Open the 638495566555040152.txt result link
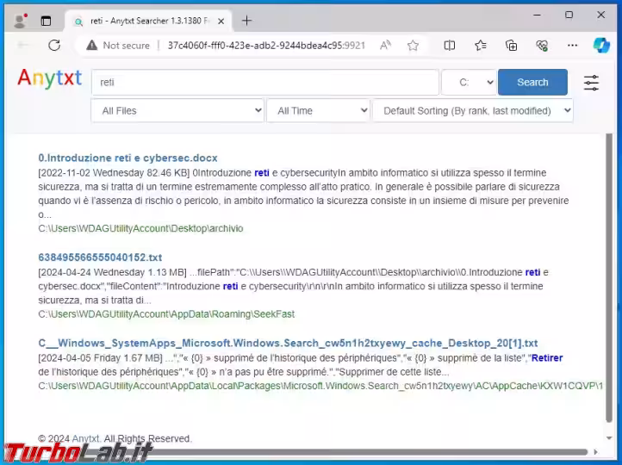Viewport: 622px width, 465px height. pyautogui.click(x=100, y=257)
